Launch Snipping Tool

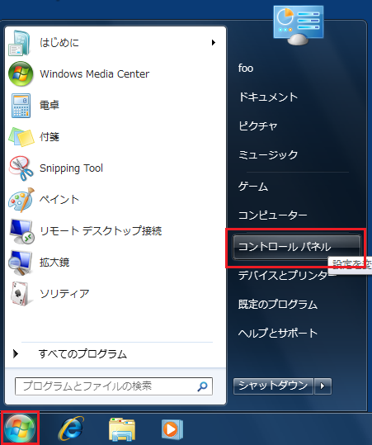click(x=115, y=168)
